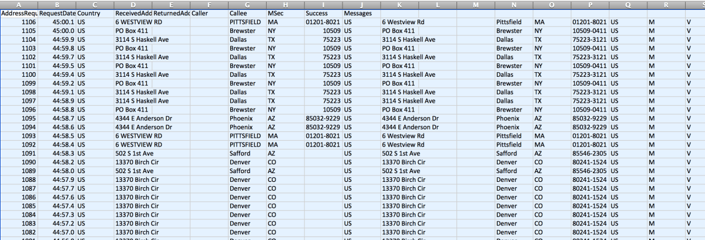The image size is (705, 240).
Task: Click the Messages header cell
Action: tap(361, 13)
